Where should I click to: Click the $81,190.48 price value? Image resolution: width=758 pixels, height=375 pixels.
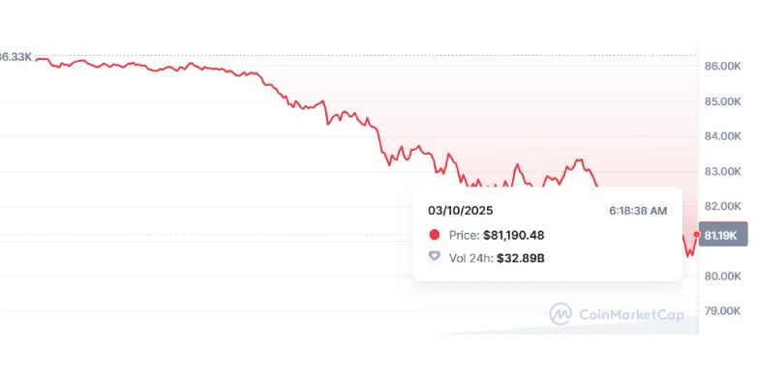513,236
